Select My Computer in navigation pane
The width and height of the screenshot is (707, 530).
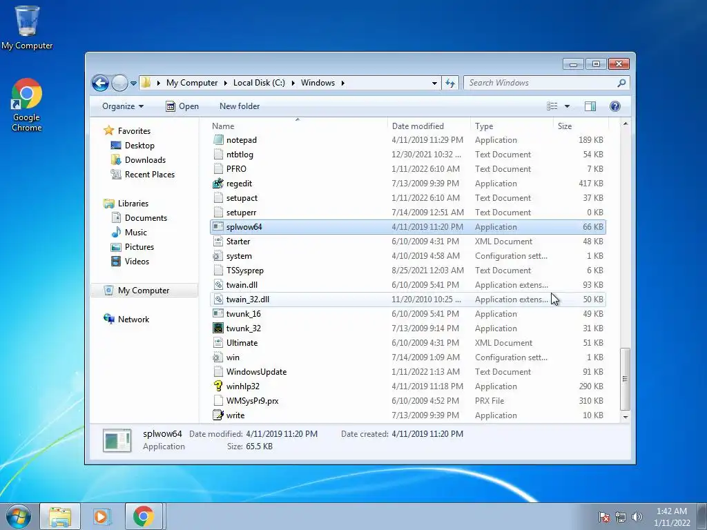click(144, 291)
